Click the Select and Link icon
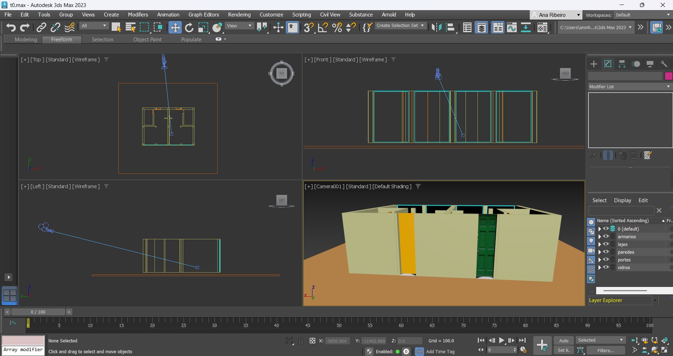The image size is (673, 356). [41, 27]
